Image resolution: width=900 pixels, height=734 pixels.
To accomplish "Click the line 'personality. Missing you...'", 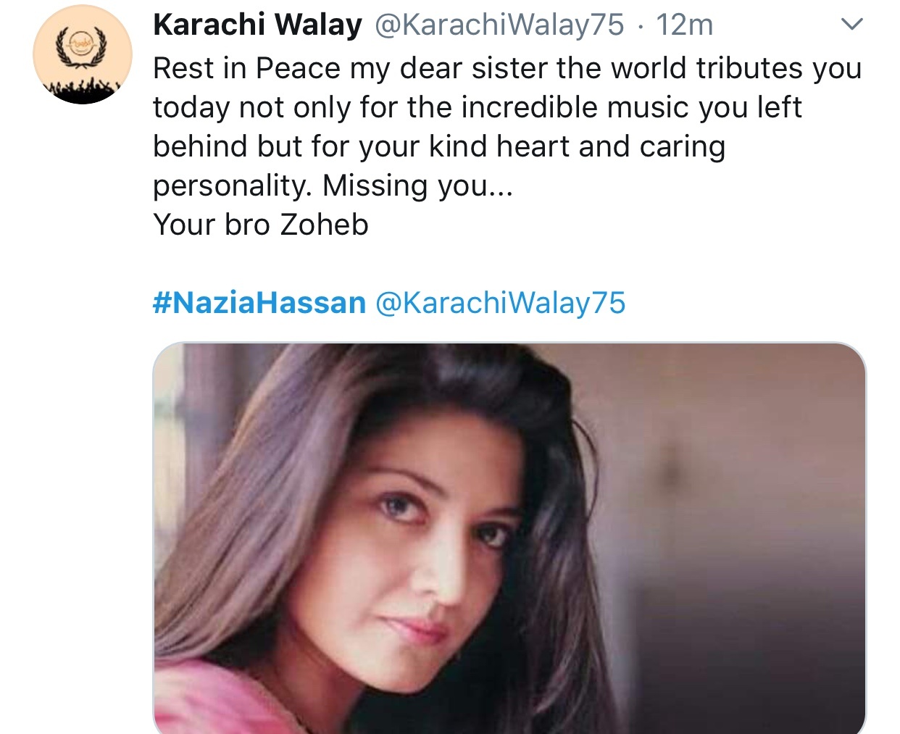I will (333, 185).
